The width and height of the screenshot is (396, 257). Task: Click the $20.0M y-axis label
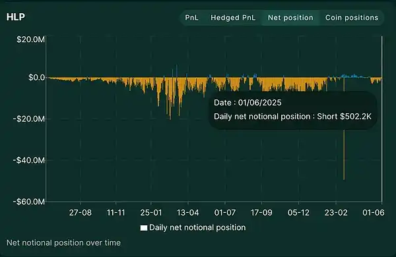(x=30, y=40)
